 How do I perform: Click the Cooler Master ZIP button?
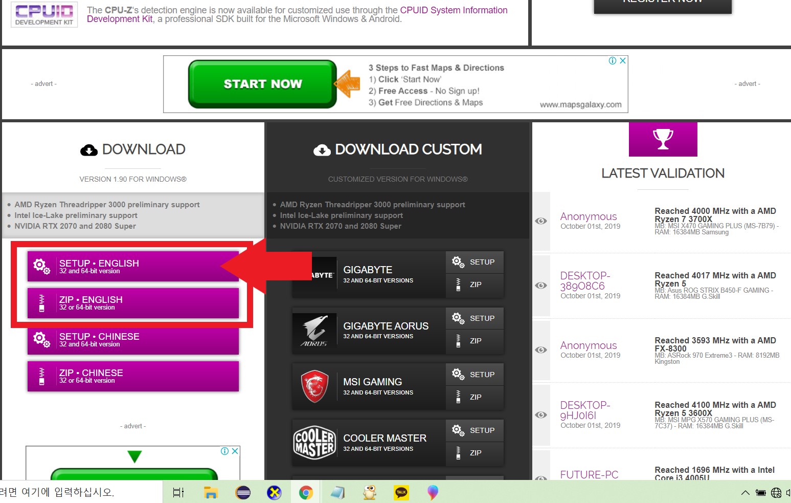[x=474, y=453]
